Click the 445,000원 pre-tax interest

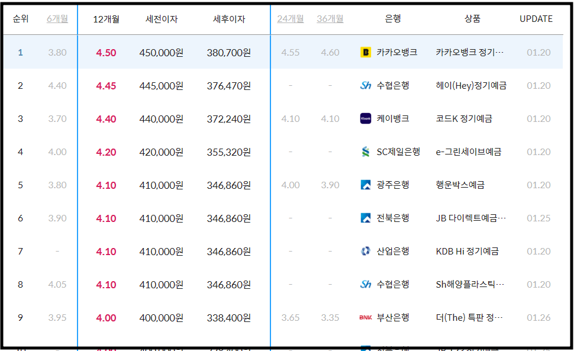coord(162,86)
